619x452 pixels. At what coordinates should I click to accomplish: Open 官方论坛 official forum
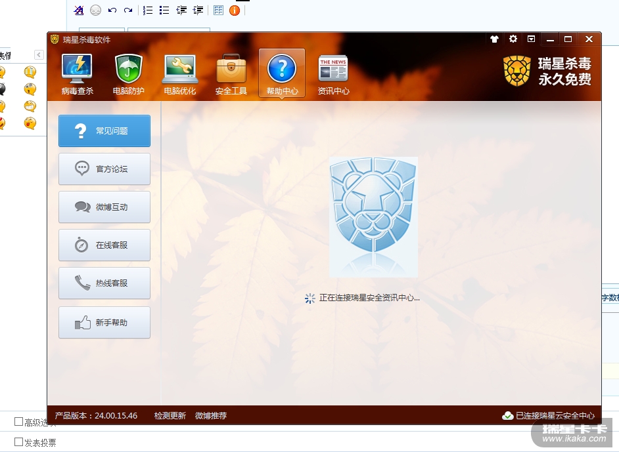[104, 169]
